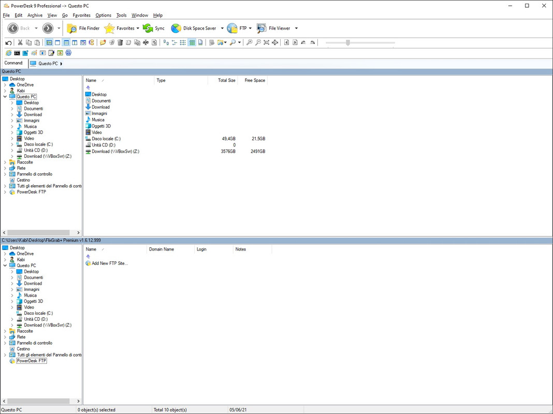The height and width of the screenshot is (414, 553).
Task: Toggle the thumbnail preview view mode
Action: pos(200,42)
